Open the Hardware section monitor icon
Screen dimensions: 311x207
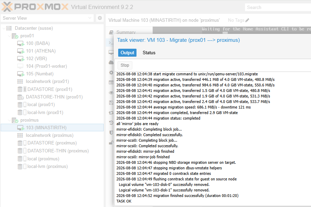point(111,52)
